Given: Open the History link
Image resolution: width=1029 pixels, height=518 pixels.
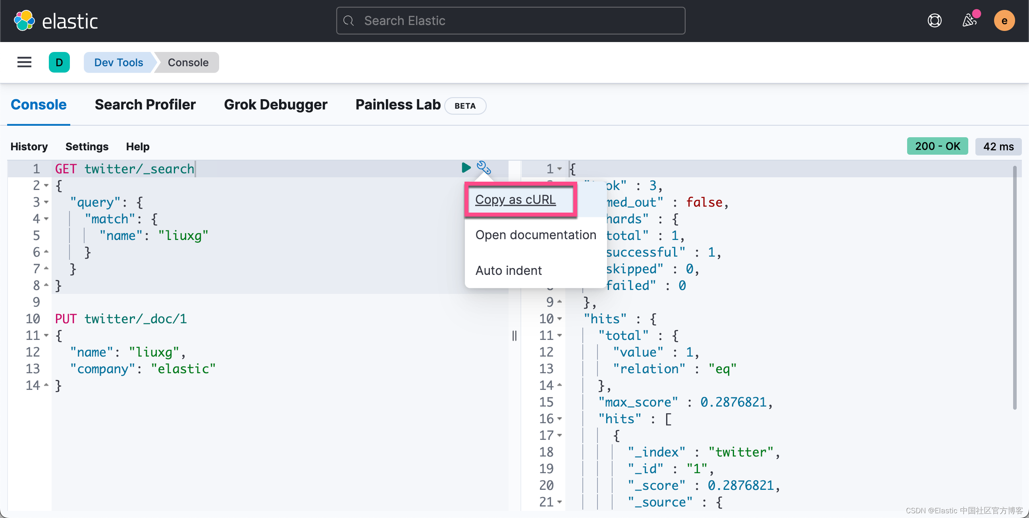Looking at the screenshot, I should (x=29, y=146).
